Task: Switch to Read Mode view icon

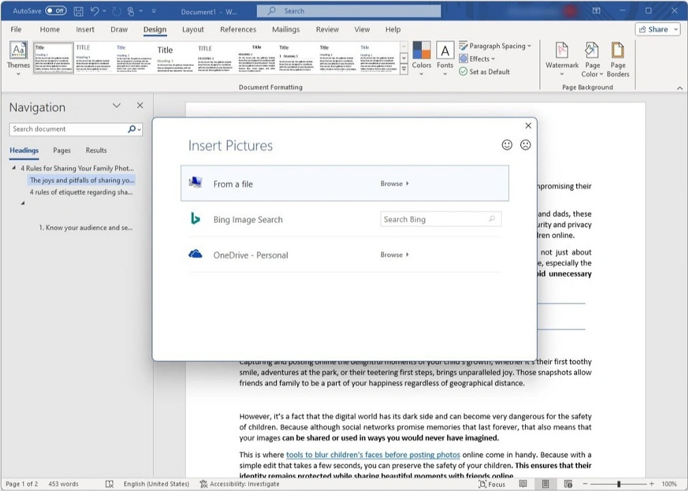Action: pos(523,484)
